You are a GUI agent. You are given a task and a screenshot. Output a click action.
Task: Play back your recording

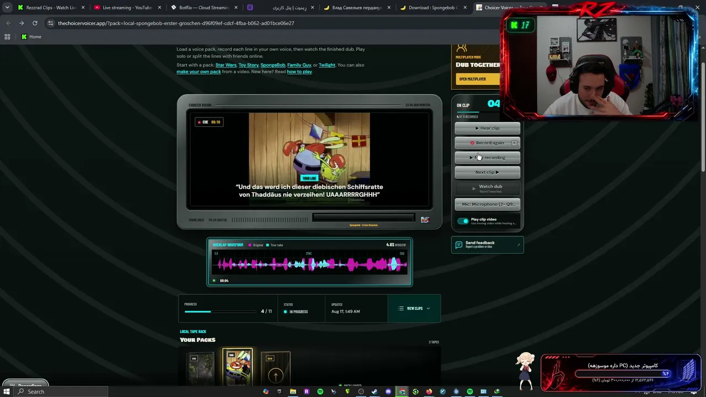[x=487, y=158]
